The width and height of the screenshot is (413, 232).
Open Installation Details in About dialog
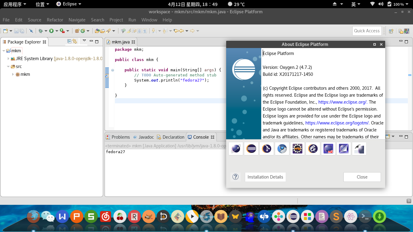coord(265,177)
